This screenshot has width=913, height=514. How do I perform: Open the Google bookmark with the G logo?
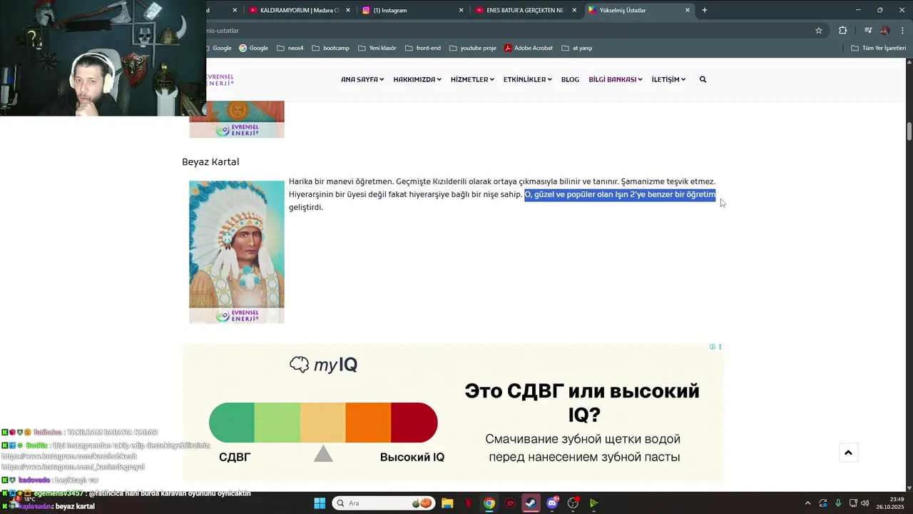(x=253, y=48)
